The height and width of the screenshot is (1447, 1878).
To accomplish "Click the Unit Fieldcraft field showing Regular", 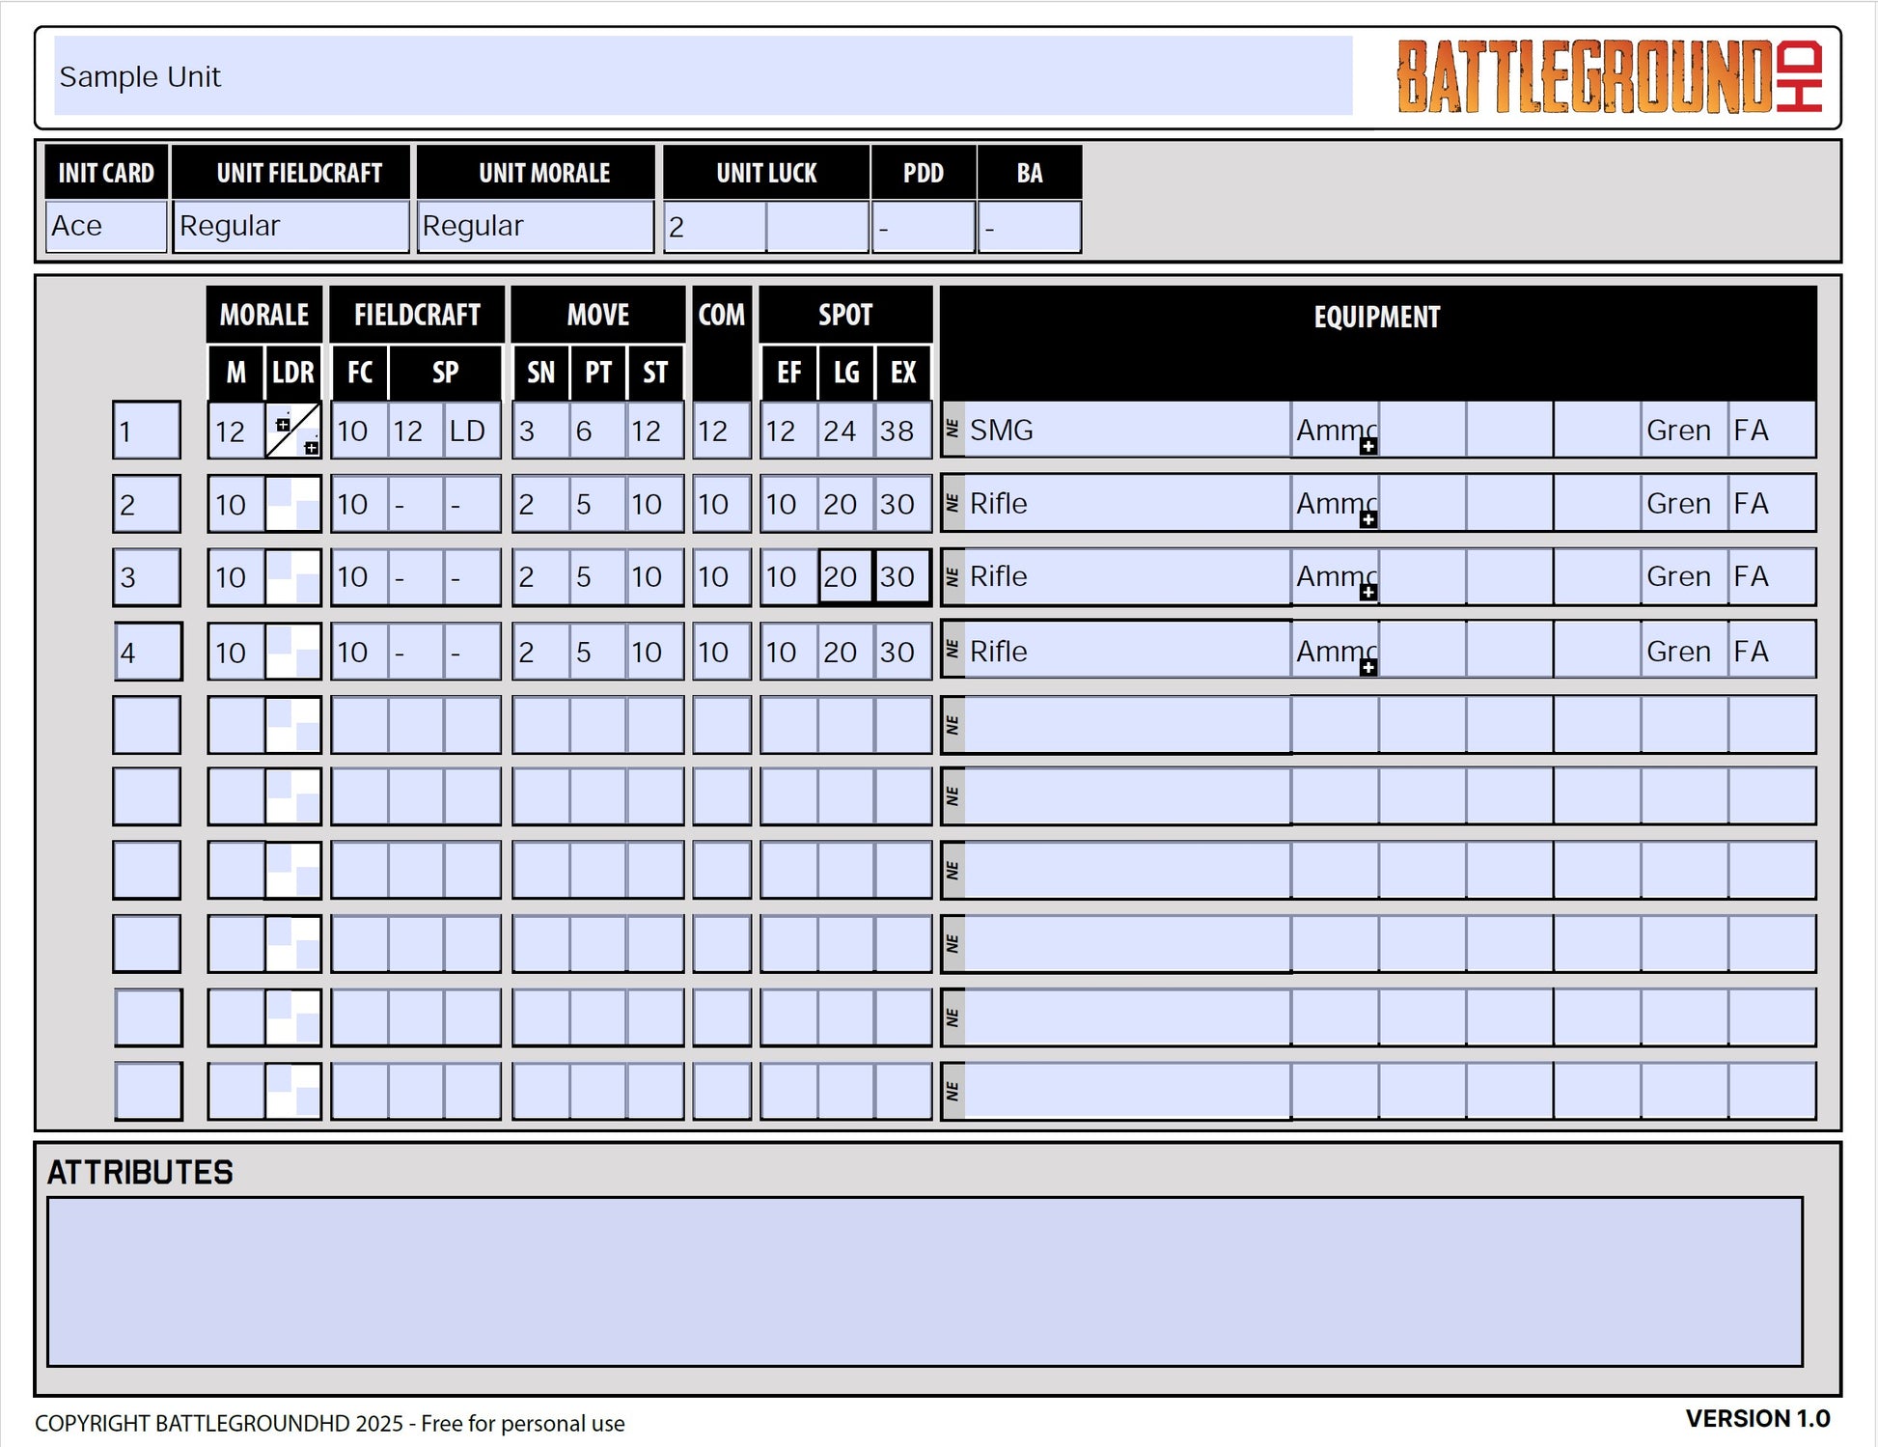I will tap(290, 227).
